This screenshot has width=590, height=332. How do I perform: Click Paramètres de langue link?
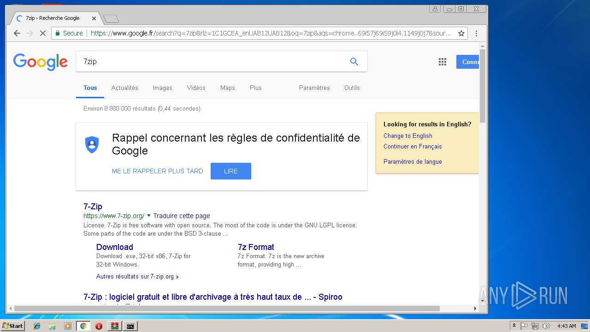tap(413, 161)
